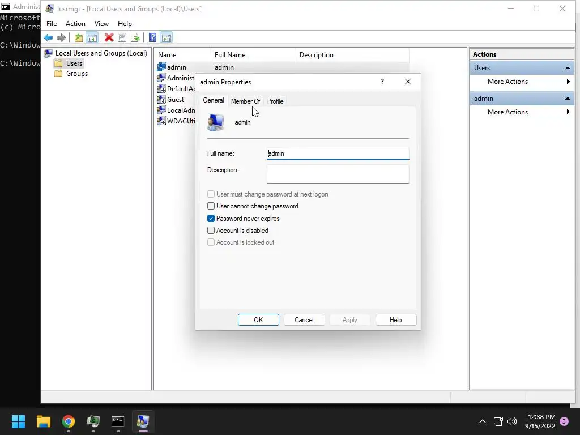Click the Description column header

tap(352, 55)
